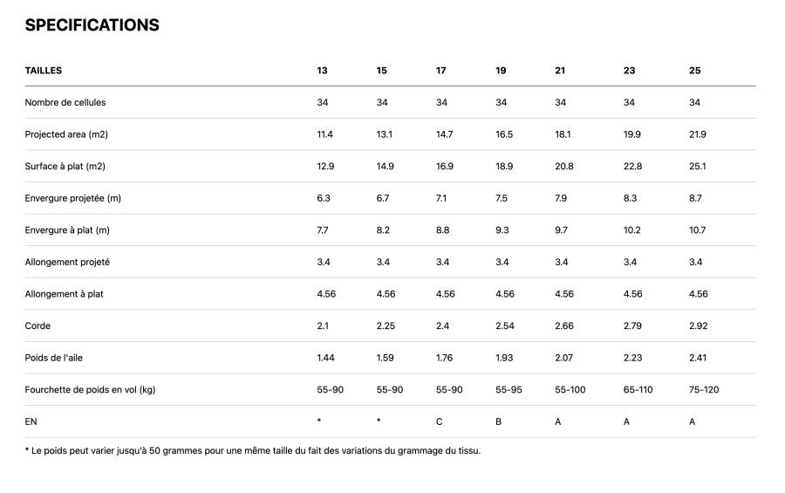Click Fourchette de poids en vol label
Viewport: 785px width, 493px height.
(90, 390)
